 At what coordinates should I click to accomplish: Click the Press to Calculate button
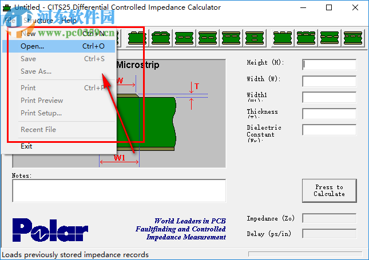(x=329, y=191)
